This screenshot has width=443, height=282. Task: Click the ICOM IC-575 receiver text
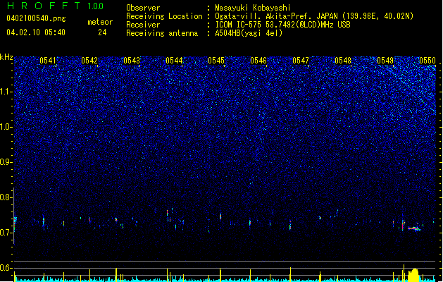[x=283, y=25]
